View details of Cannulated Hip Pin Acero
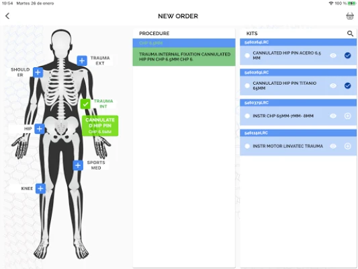This screenshot has width=358, height=269. pos(333,55)
